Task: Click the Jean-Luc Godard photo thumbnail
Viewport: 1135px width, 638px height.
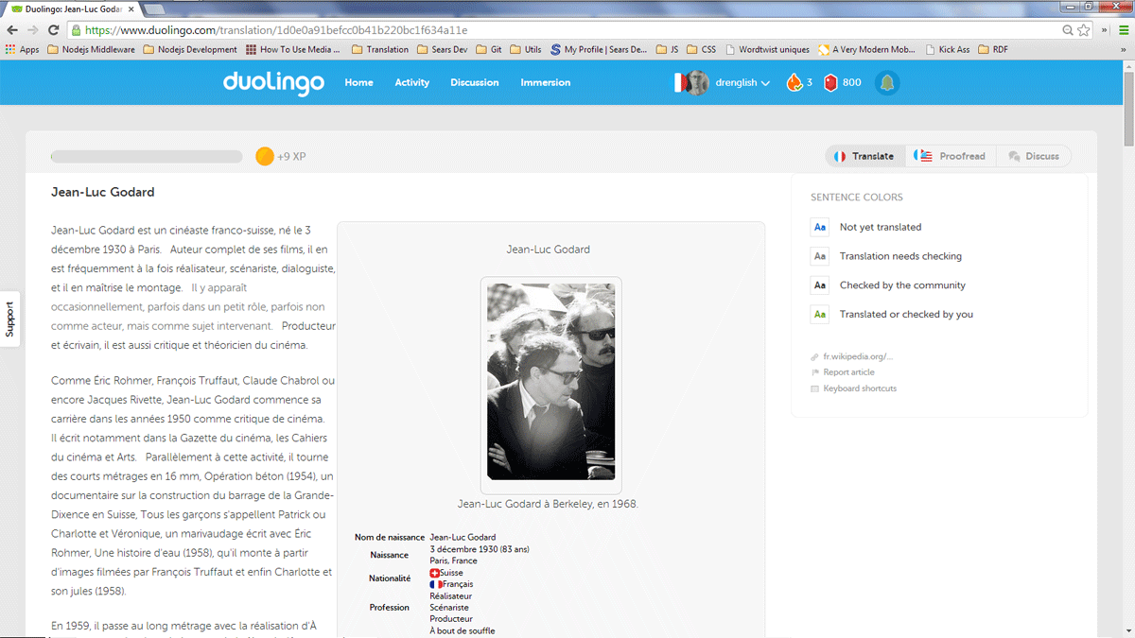Action: coord(550,382)
